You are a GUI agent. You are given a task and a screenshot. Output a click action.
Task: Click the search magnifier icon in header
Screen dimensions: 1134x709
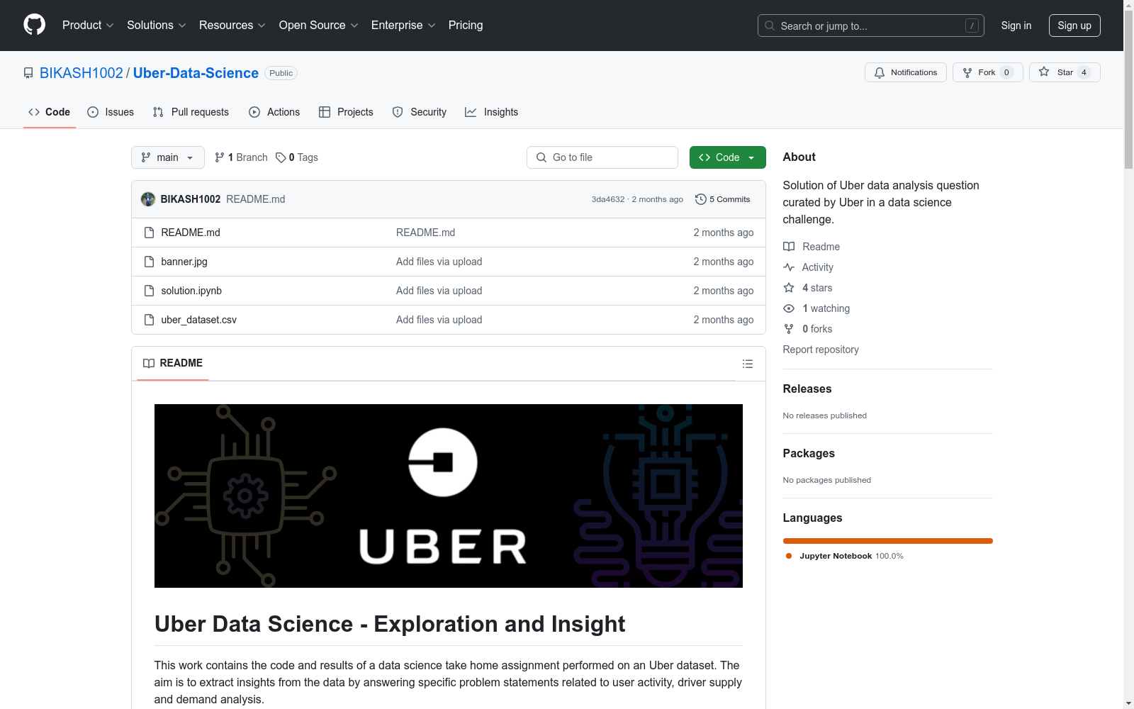pyautogui.click(x=770, y=26)
